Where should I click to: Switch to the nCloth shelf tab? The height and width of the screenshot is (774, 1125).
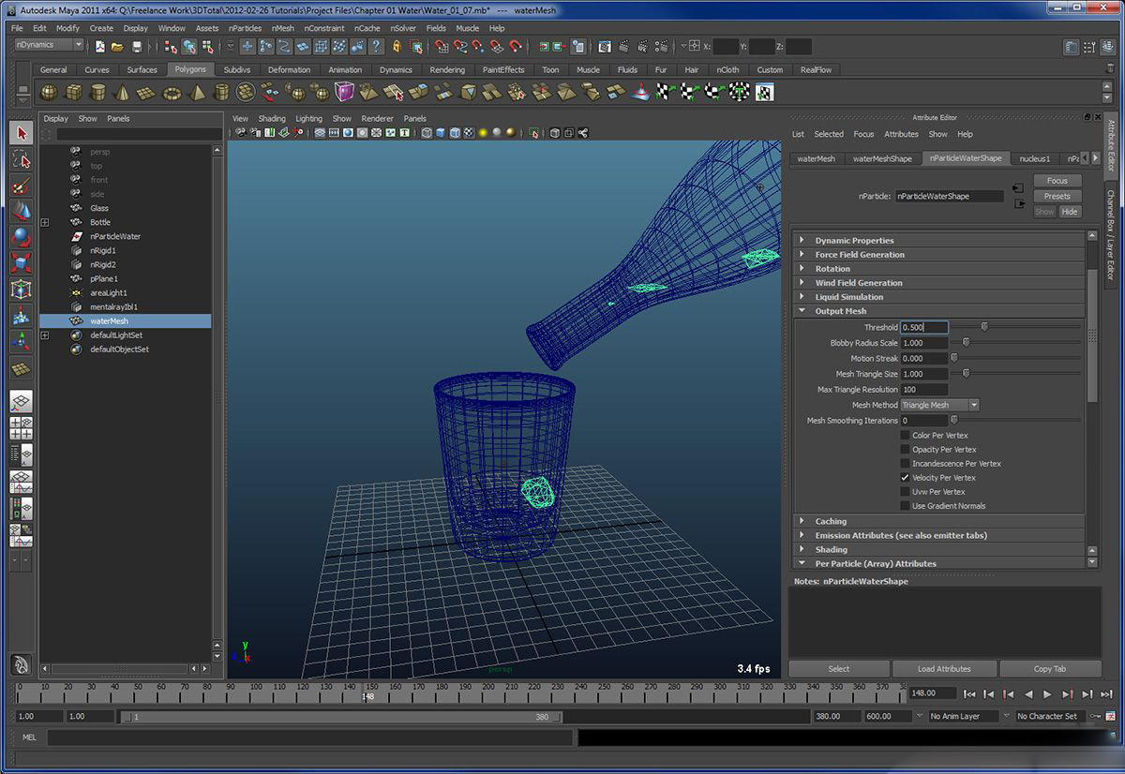coord(727,69)
